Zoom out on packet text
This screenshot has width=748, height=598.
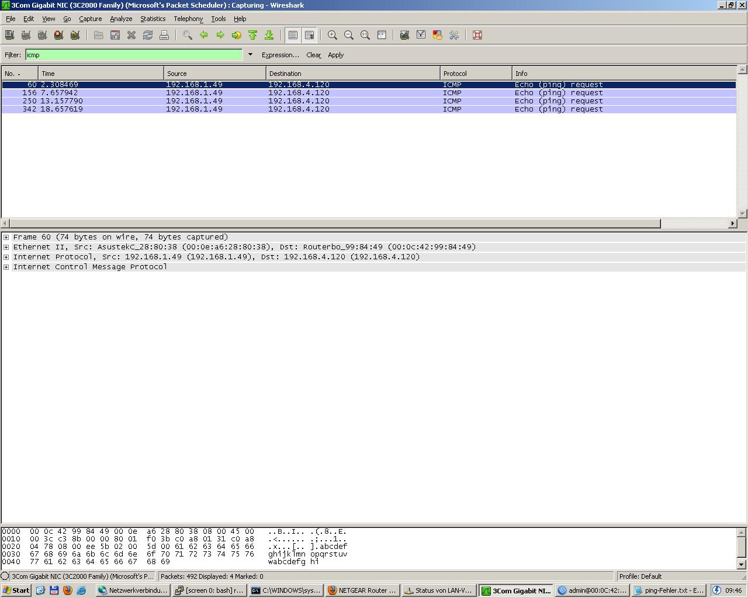349,35
